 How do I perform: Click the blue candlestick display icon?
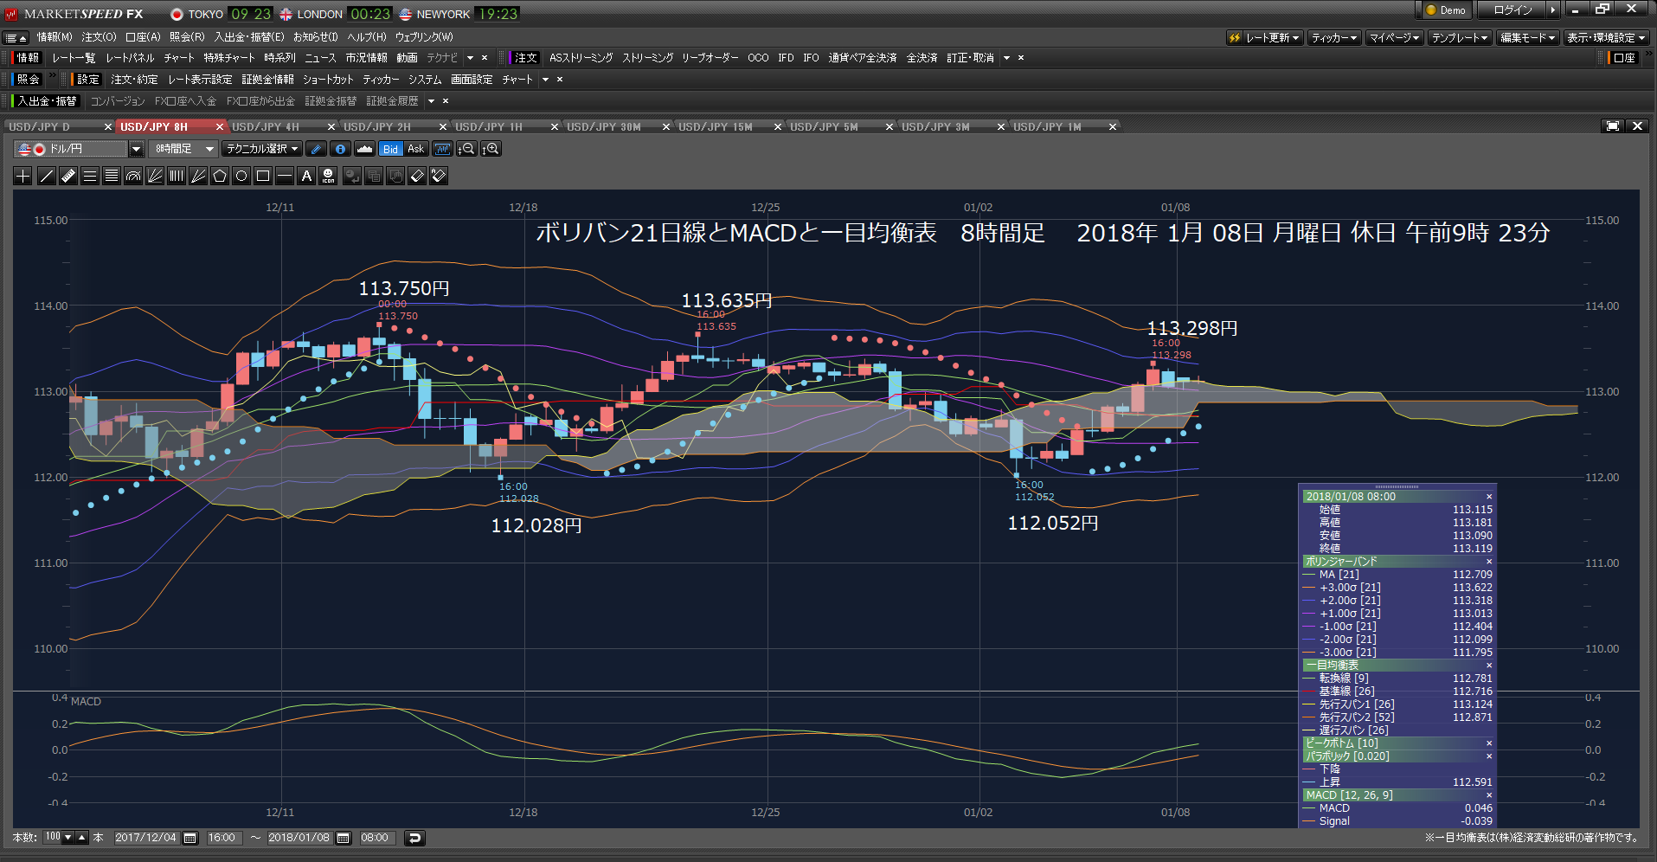(442, 149)
